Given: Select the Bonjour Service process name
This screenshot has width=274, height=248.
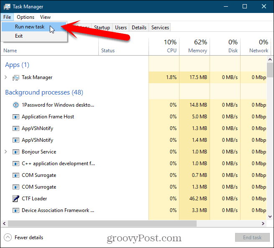Looking at the screenshot, I should 39,152.
